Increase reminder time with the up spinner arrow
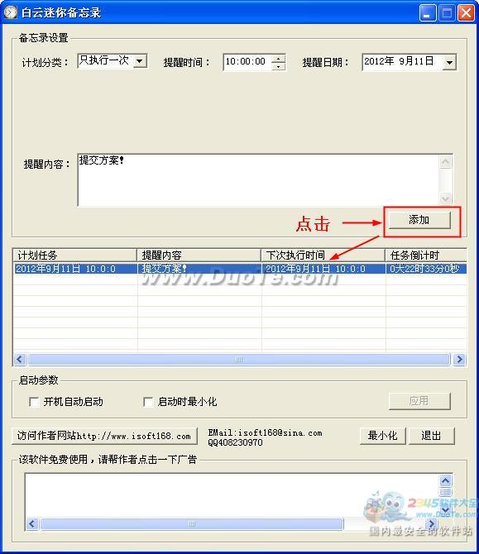The image size is (479, 554). [279, 59]
